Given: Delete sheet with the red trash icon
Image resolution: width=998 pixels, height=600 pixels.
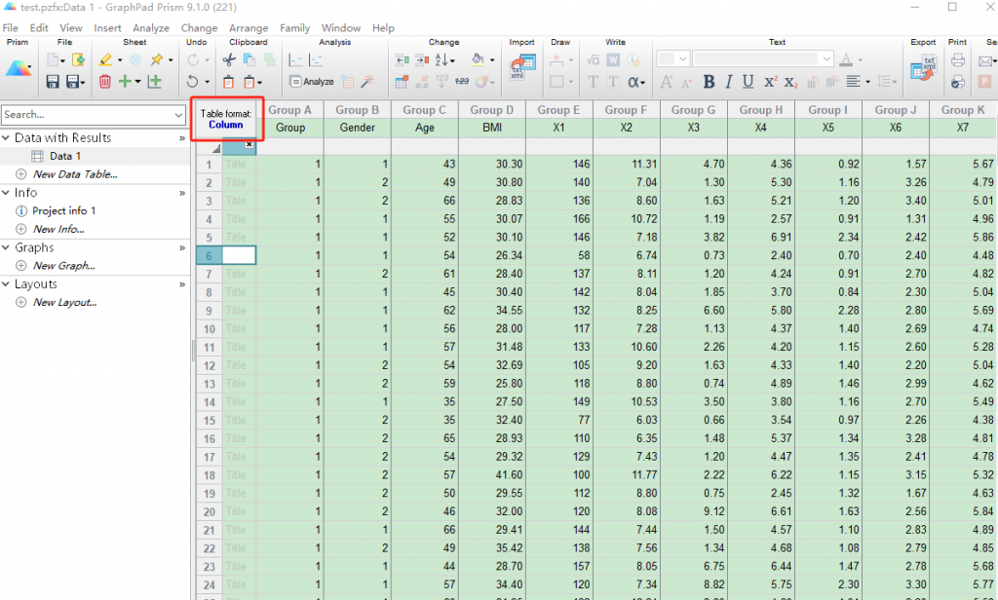Looking at the screenshot, I should click(x=105, y=82).
